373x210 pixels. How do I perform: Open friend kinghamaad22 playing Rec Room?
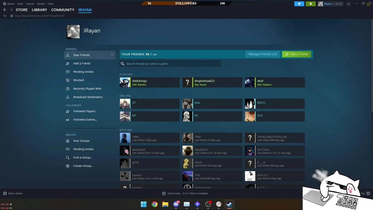[212, 83]
